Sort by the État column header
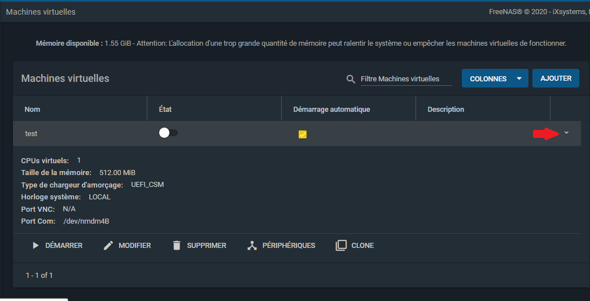Image resolution: width=590 pixels, height=301 pixels. click(166, 109)
